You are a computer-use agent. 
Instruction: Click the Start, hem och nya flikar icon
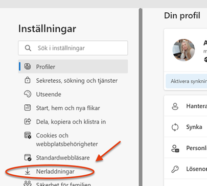click(x=28, y=108)
